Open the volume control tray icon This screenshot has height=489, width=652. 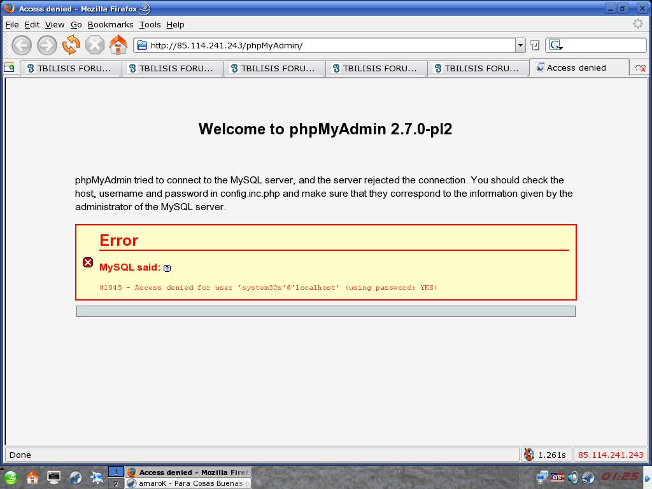(x=572, y=477)
